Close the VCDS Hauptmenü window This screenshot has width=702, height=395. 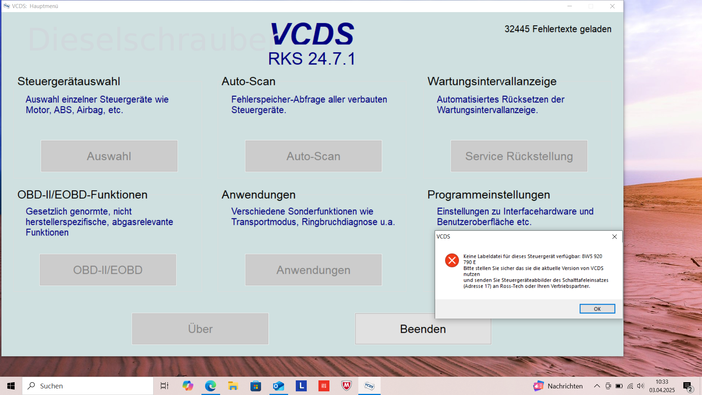tap(612, 6)
